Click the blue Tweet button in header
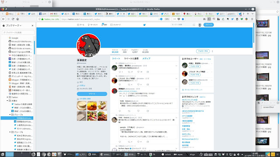 (209, 25)
